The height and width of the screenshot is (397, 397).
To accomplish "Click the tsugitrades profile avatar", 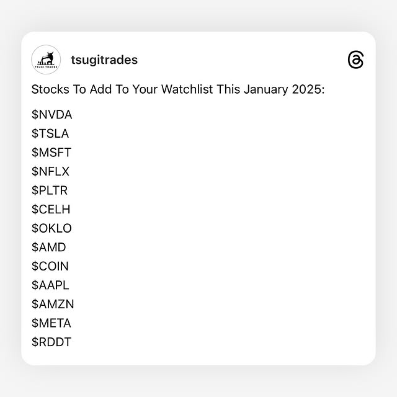I will tap(46, 60).
